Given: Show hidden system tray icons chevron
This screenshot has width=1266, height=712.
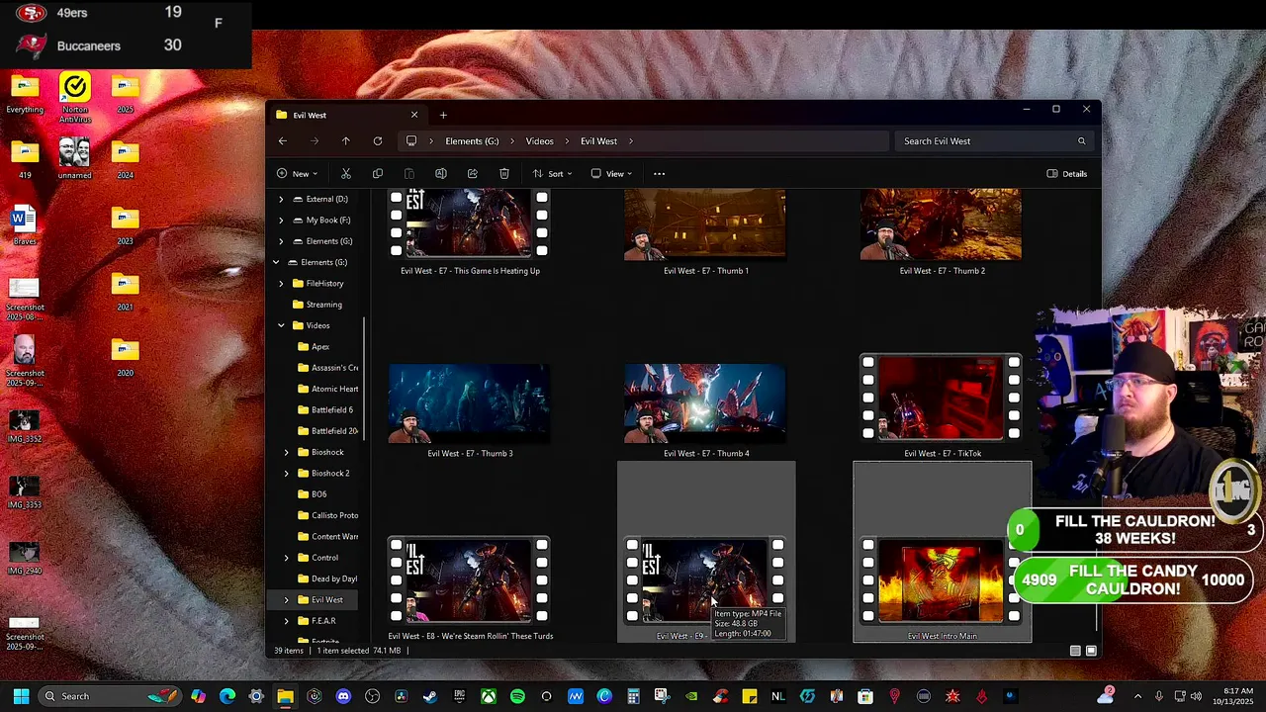Looking at the screenshot, I should tap(1137, 696).
